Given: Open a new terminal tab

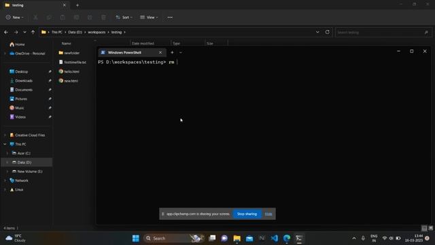Looking at the screenshot, I should [172, 52].
